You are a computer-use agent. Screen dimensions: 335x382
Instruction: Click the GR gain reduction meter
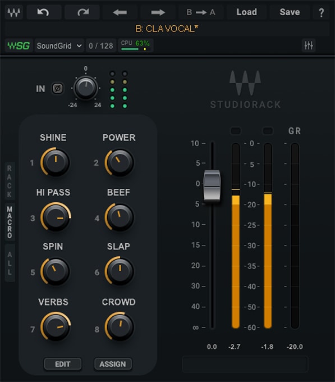[295, 236]
